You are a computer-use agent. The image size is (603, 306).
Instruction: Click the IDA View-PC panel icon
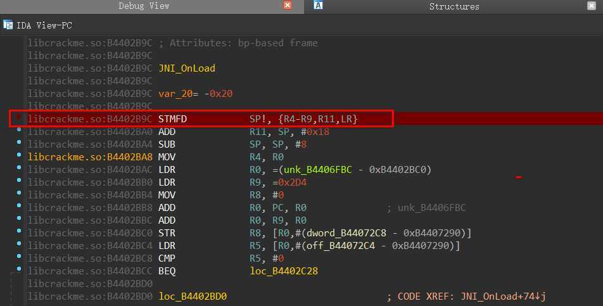tap(8, 25)
